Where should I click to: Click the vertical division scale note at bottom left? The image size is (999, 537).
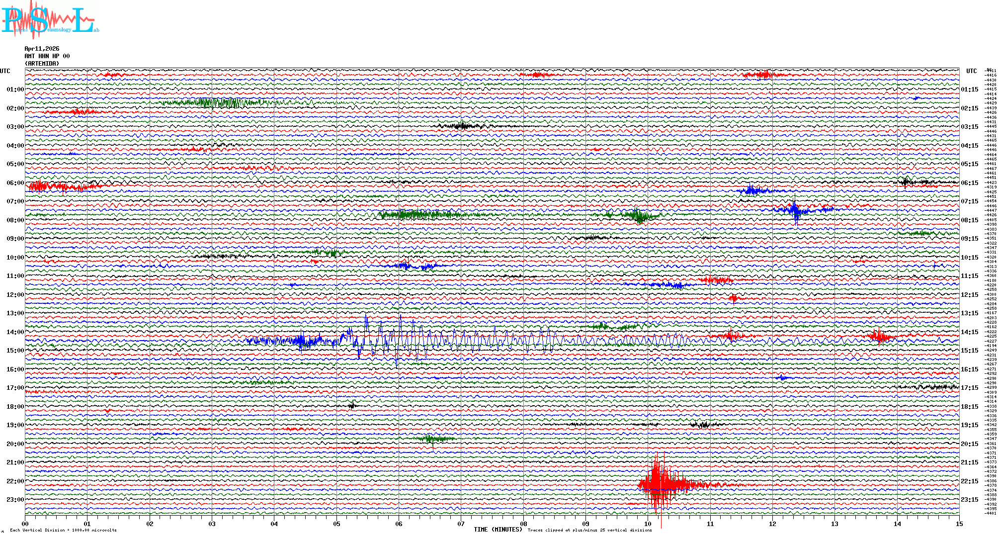pyautogui.click(x=63, y=530)
